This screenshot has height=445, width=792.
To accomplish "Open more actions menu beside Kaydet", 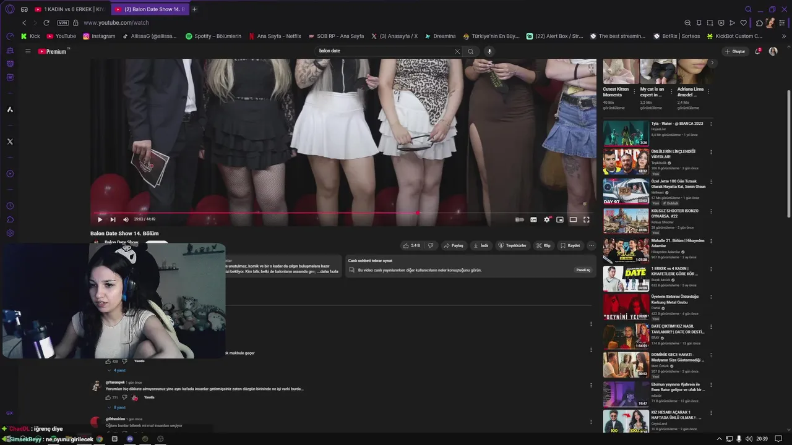I will 591,245.
